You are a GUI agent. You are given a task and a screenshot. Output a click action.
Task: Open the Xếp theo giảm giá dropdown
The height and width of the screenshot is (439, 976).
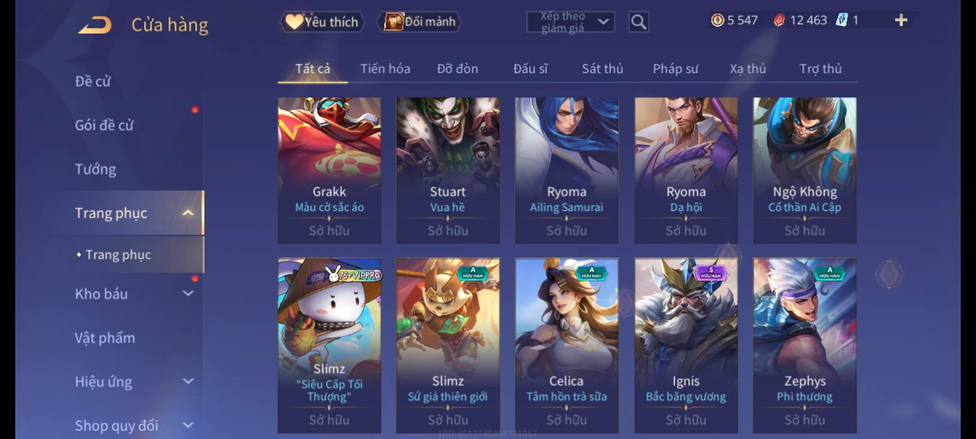click(571, 22)
